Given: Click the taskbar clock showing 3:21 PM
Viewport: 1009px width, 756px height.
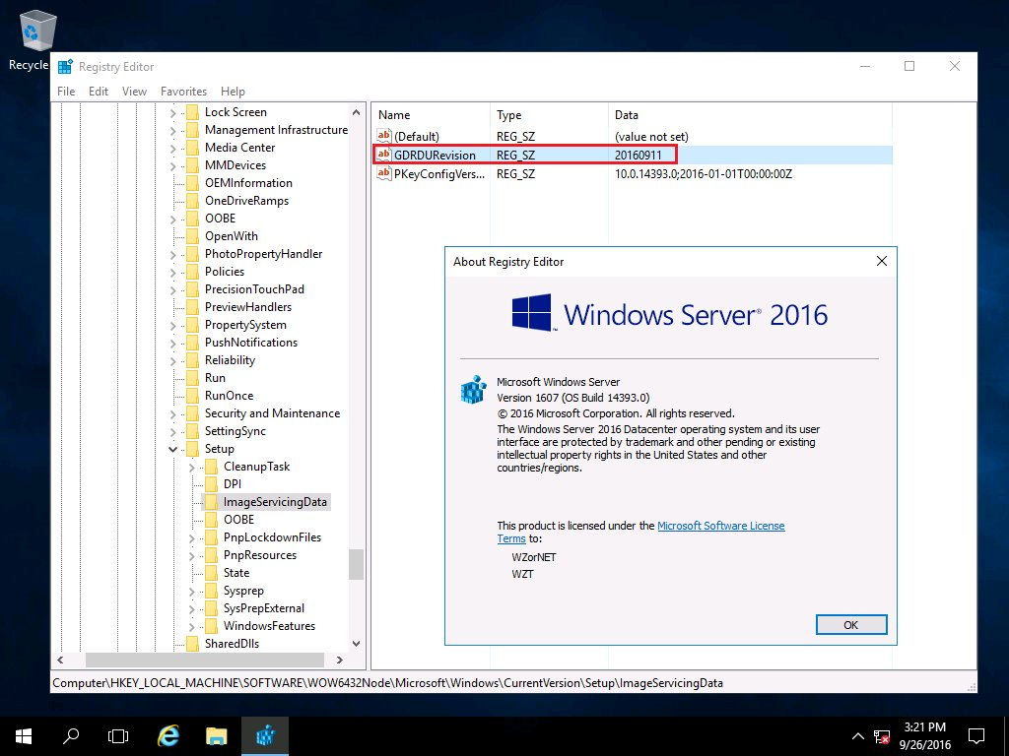Looking at the screenshot, I should [x=924, y=736].
